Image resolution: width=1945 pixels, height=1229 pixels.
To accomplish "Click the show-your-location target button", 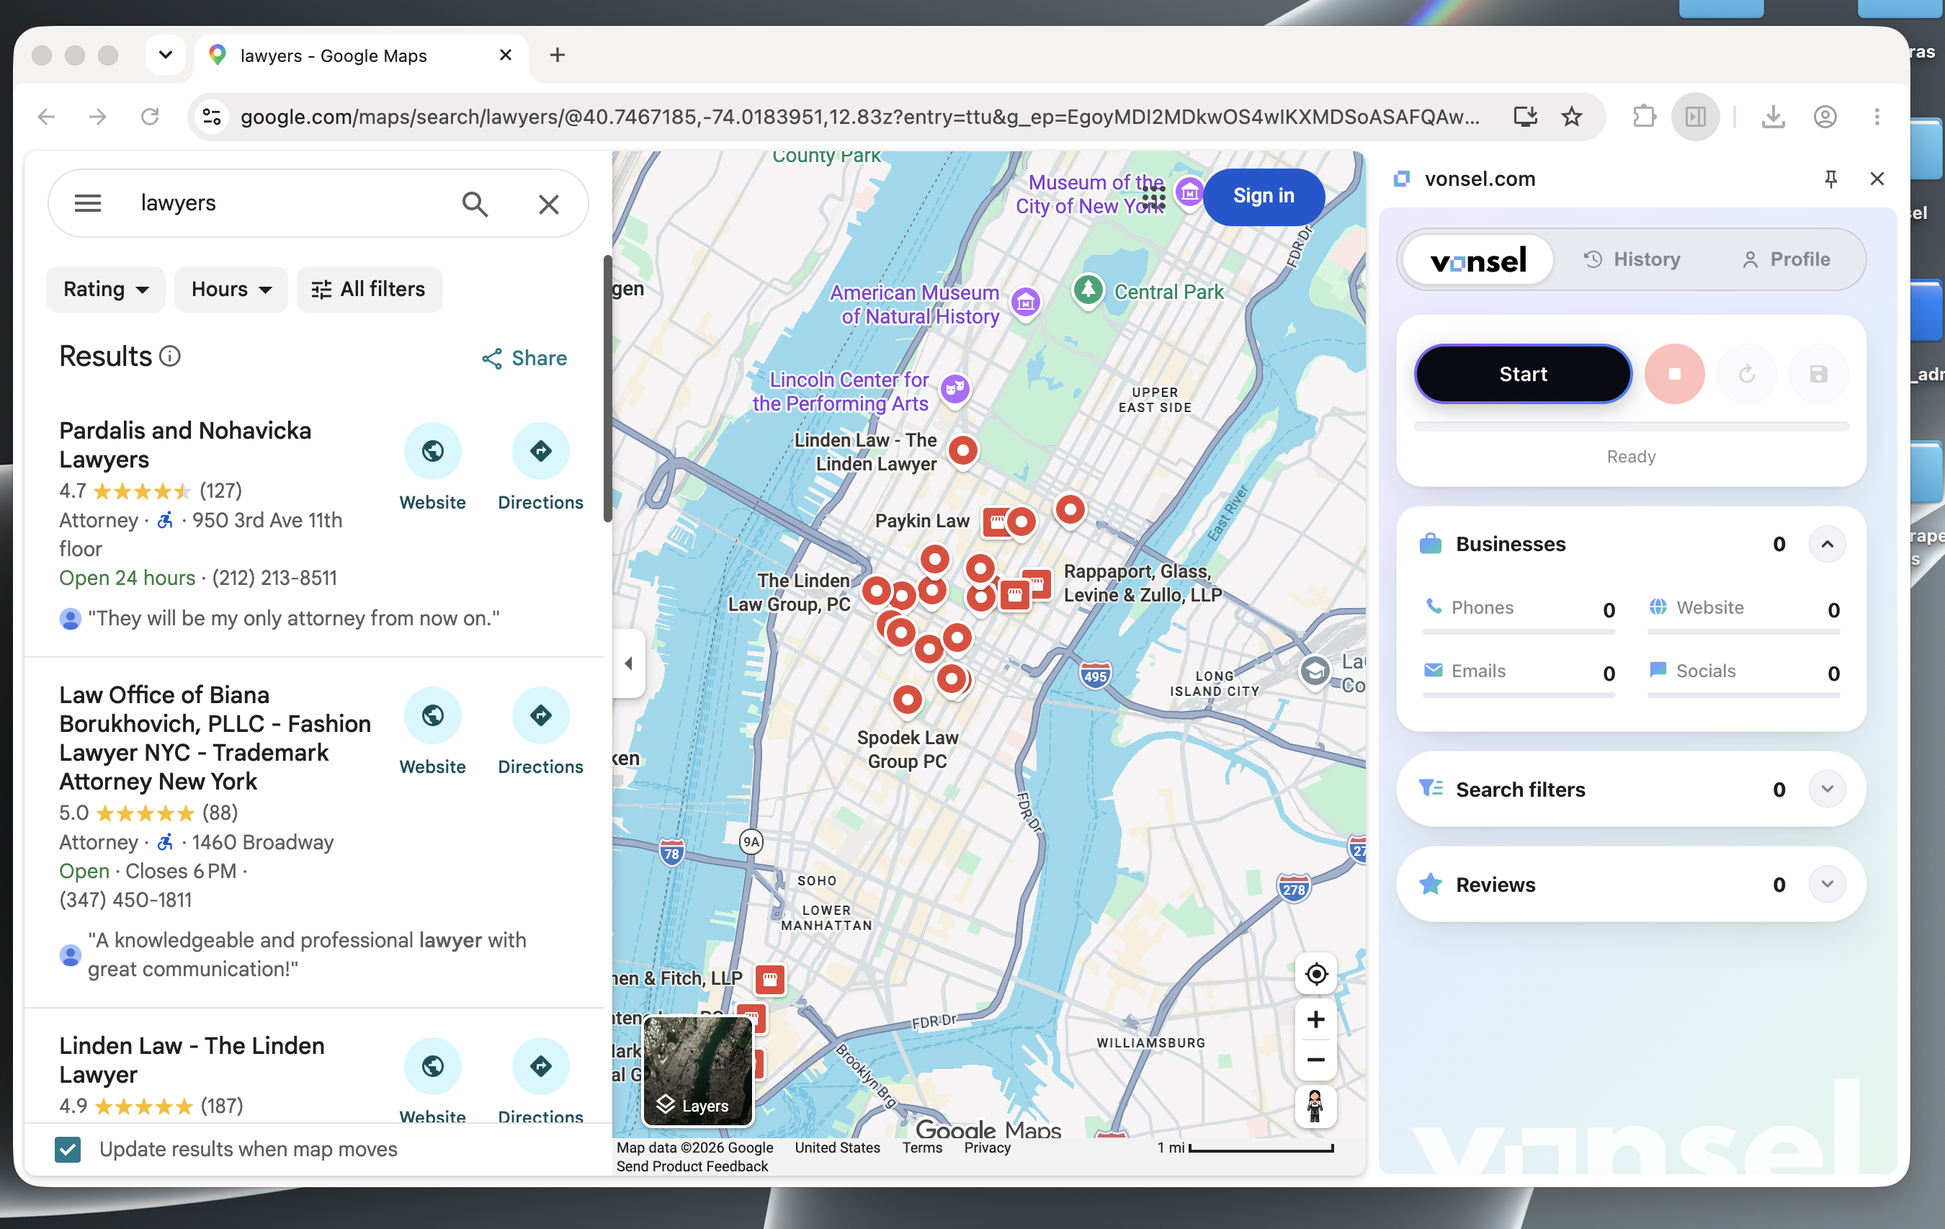I will (1315, 974).
